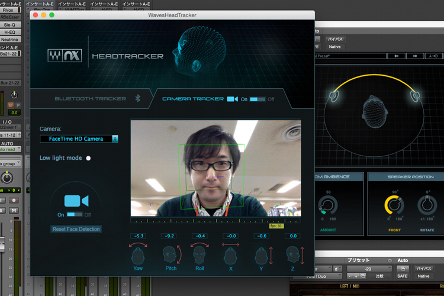Click the fps 30 indicator
Image resolution: width=444 pixels, height=296 pixels.
[276, 226]
